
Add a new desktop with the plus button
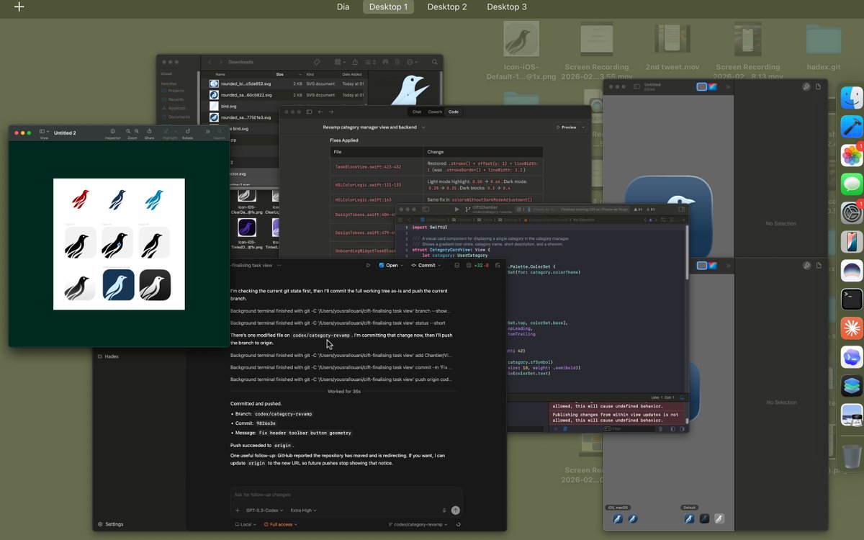19,7
